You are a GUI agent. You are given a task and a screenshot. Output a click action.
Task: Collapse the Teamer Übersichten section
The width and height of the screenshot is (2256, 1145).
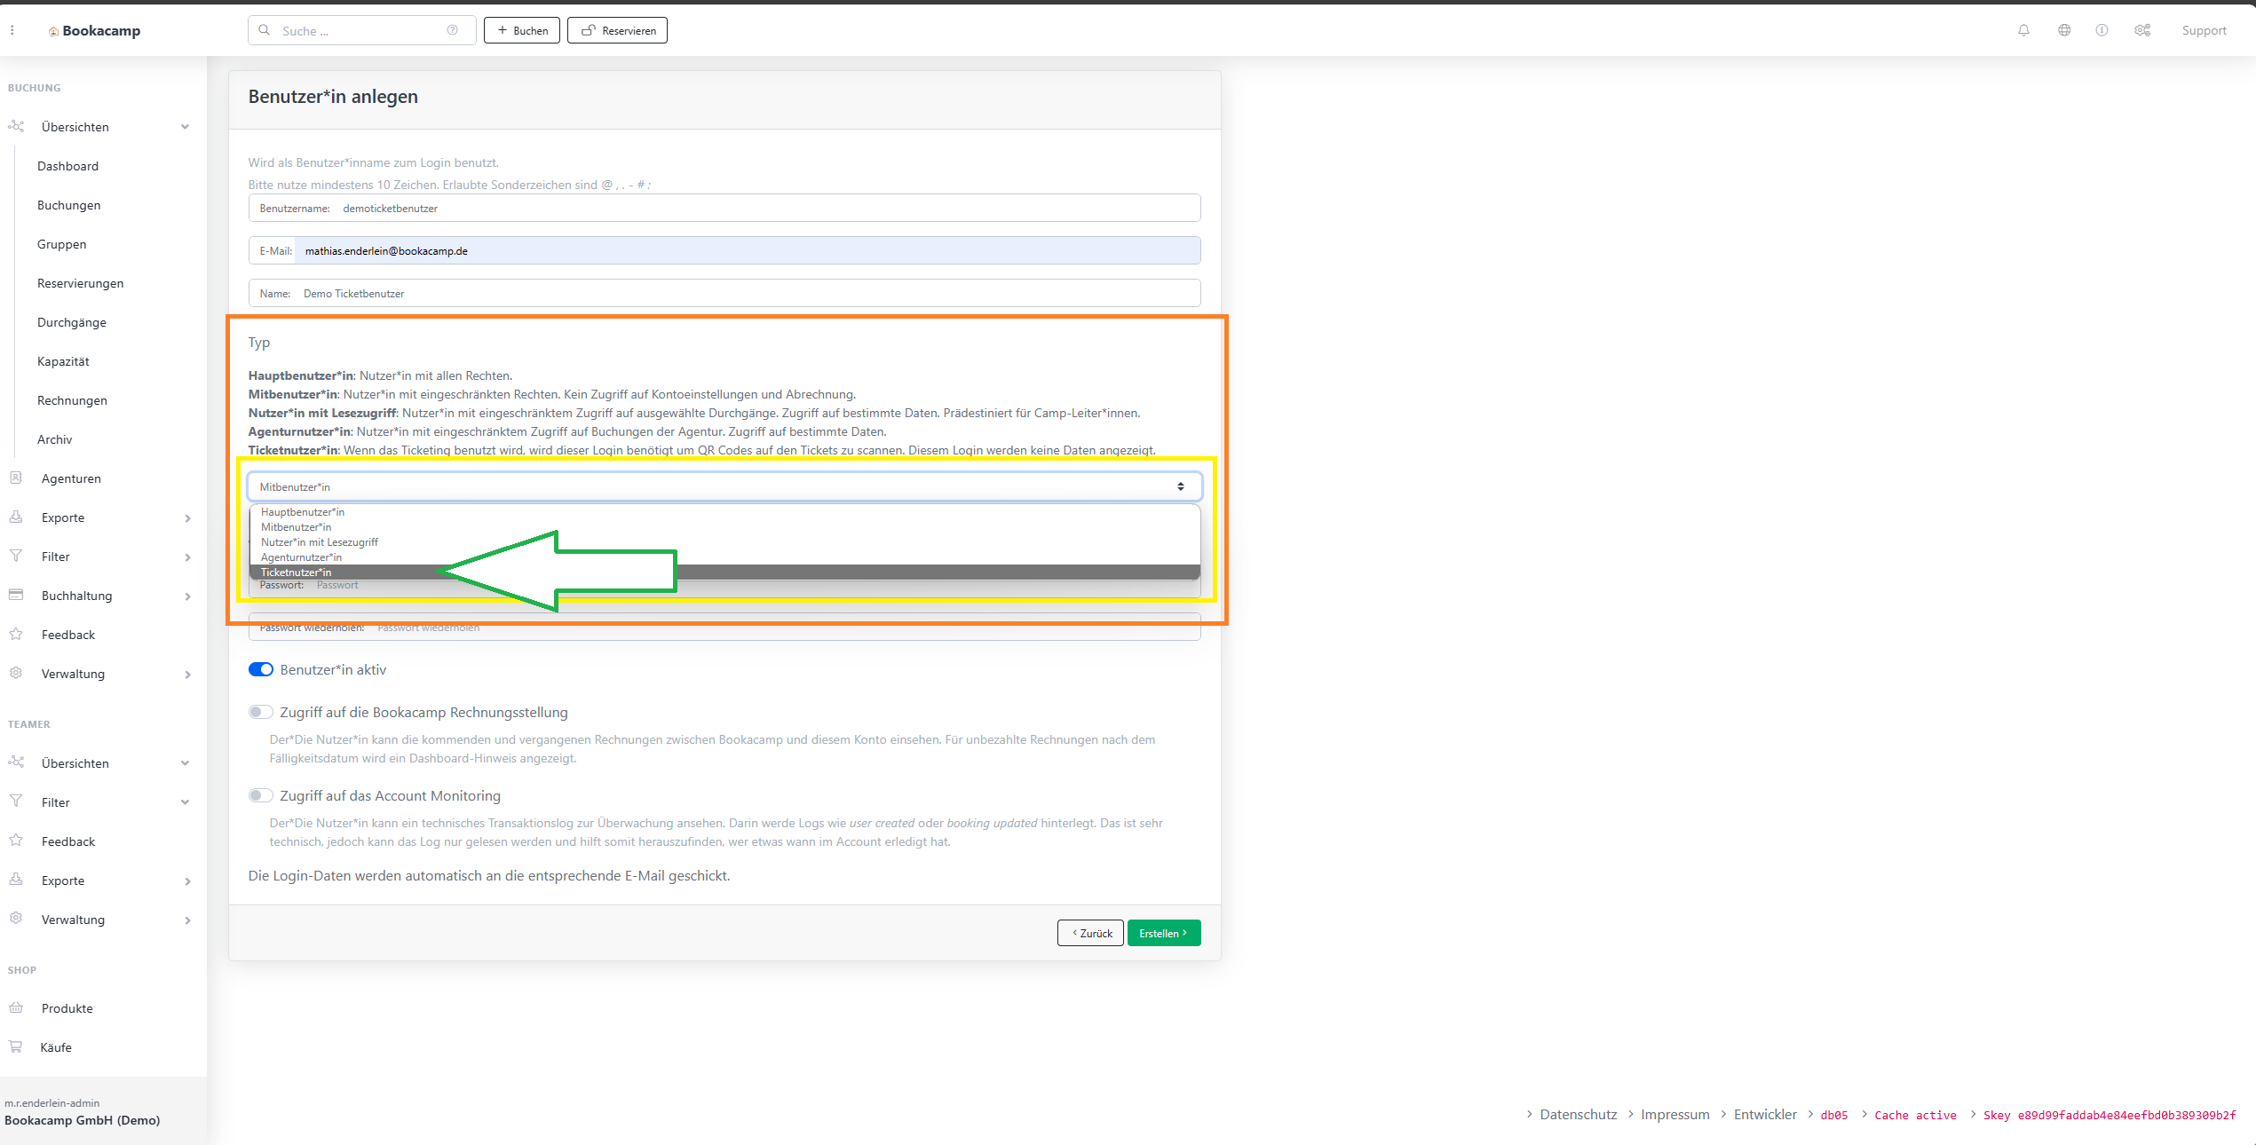coord(185,763)
